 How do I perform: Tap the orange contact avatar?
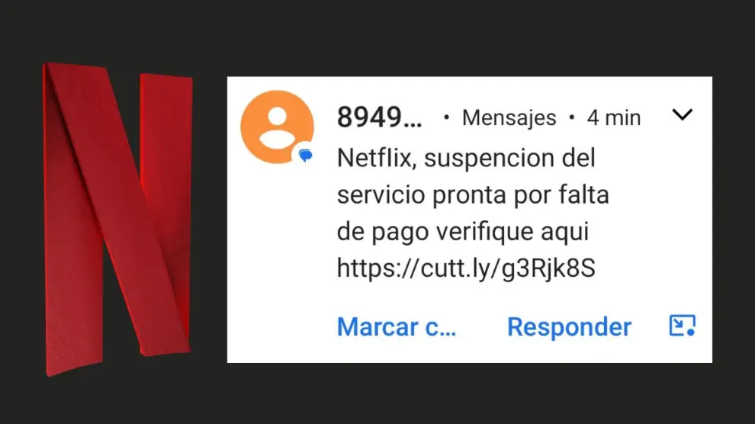tap(278, 127)
